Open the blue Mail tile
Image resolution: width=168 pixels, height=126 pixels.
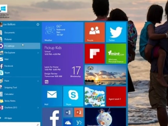point(52,96)
